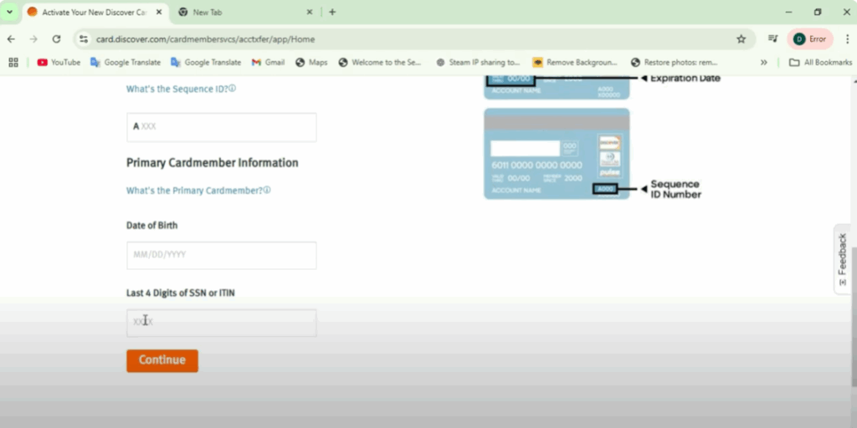Open the profile Error button
857x428 pixels.
[x=810, y=39]
